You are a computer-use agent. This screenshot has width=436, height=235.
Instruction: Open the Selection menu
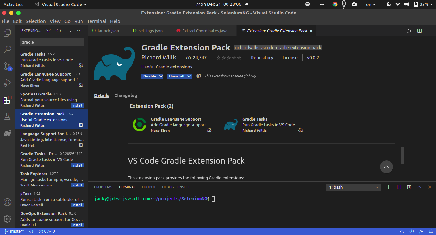36,21
